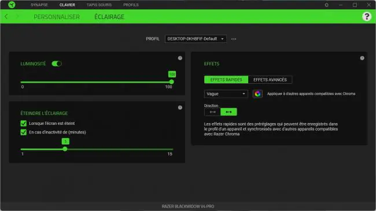Select the Effets Avancés button
The height and width of the screenshot is (211, 376).
point(270,80)
